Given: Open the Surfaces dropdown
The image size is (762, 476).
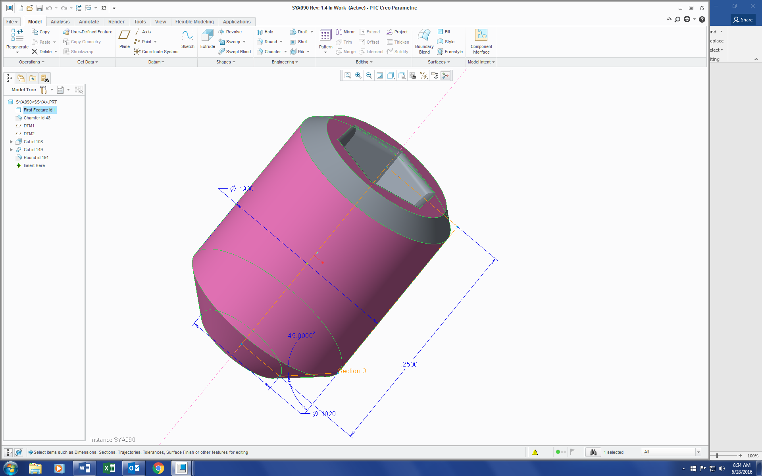Looking at the screenshot, I should pyautogui.click(x=438, y=62).
